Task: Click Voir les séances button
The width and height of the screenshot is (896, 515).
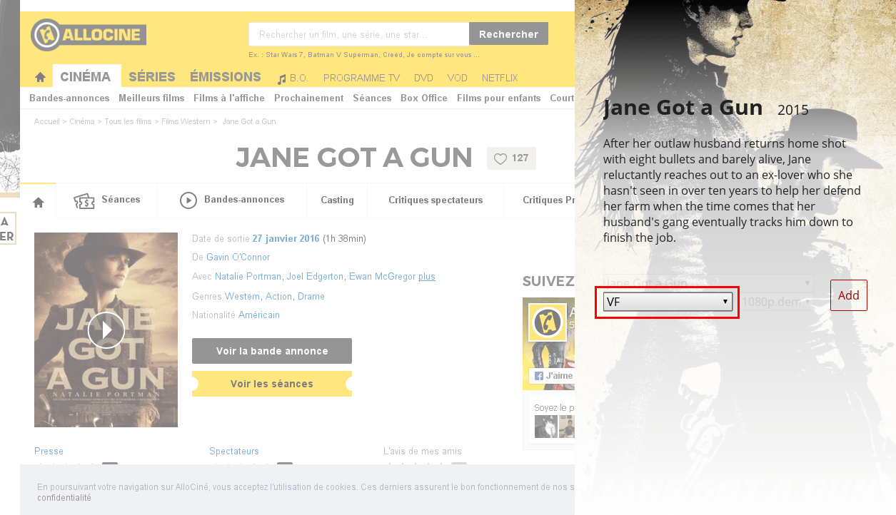Action: pos(272,384)
